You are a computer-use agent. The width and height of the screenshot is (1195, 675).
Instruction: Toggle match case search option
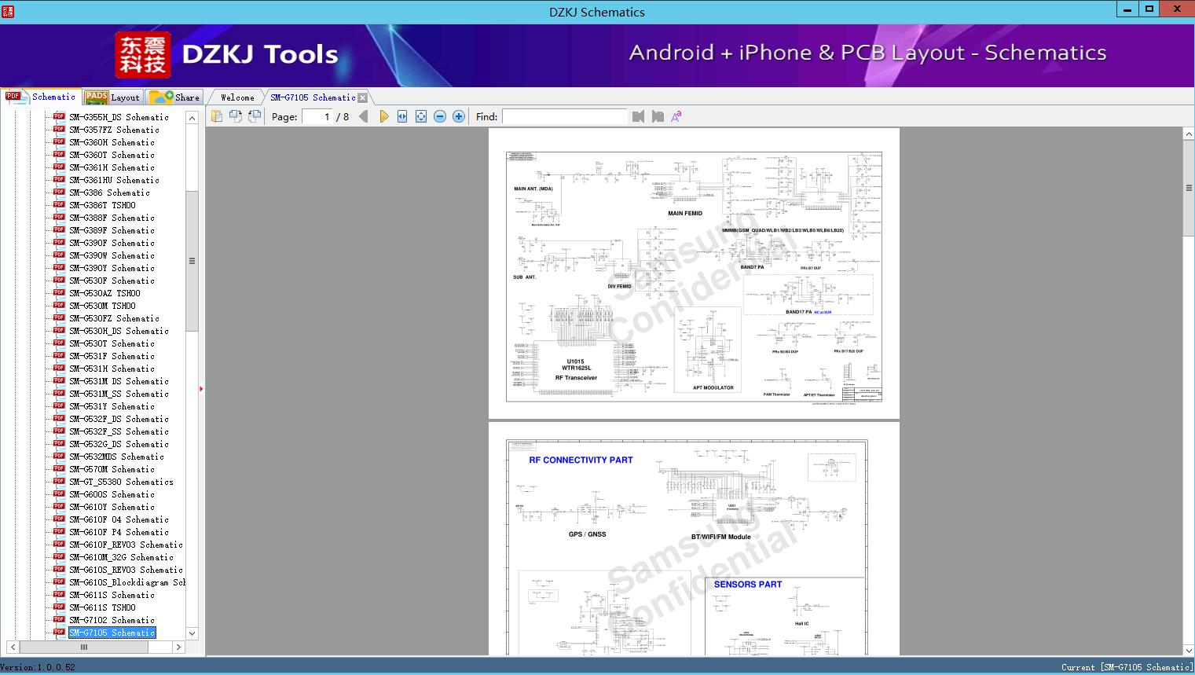[676, 116]
